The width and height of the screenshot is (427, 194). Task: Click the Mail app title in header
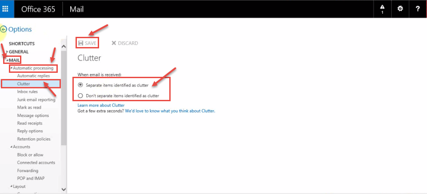[x=76, y=9]
